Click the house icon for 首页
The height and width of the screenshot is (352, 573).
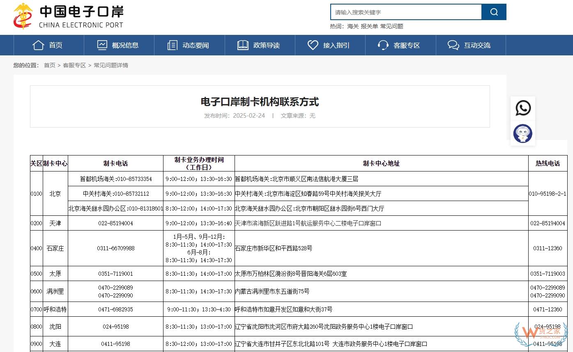coord(38,45)
